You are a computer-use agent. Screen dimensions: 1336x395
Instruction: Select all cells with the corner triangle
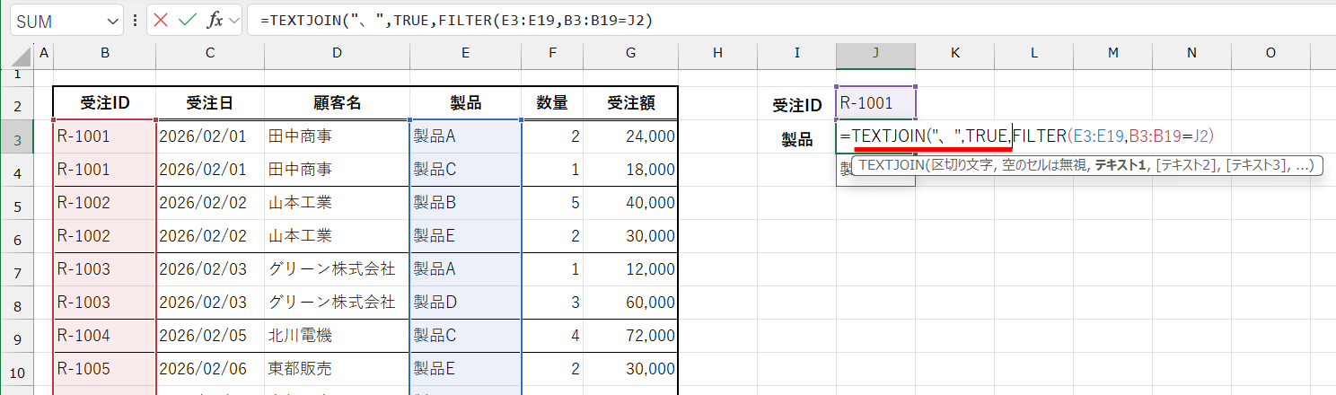click(x=20, y=57)
